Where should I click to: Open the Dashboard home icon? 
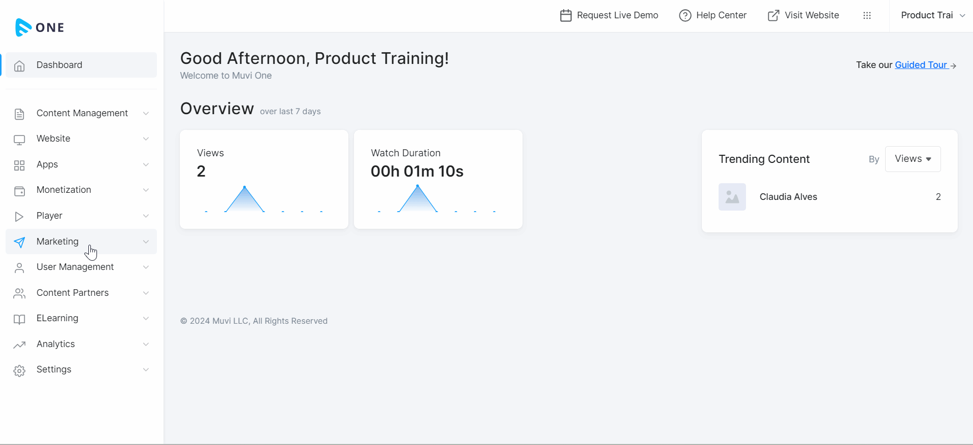(19, 65)
